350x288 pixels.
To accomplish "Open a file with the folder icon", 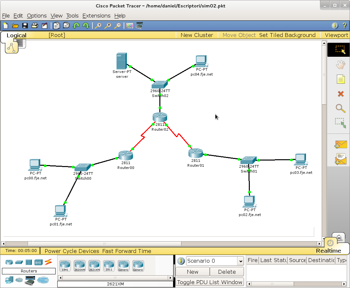I will coord(15,26).
